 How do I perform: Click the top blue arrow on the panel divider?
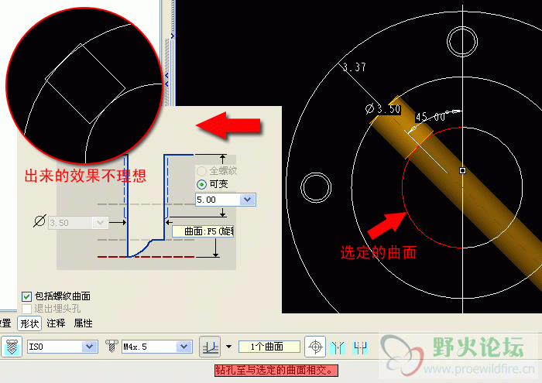[x=172, y=36]
